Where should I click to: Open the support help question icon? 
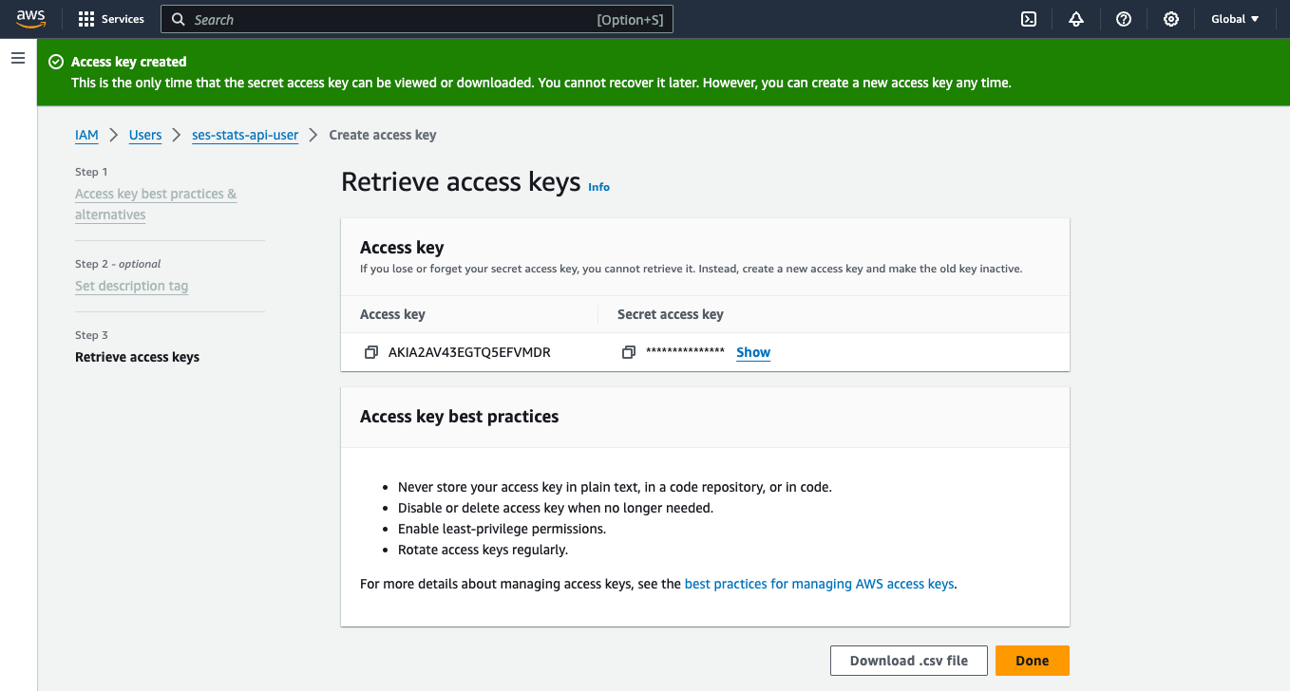tap(1124, 19)
